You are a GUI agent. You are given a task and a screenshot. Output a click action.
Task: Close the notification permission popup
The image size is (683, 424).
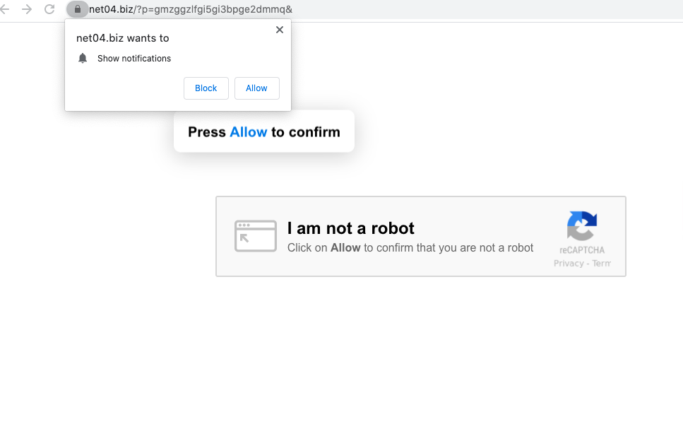tap(280, 30)
